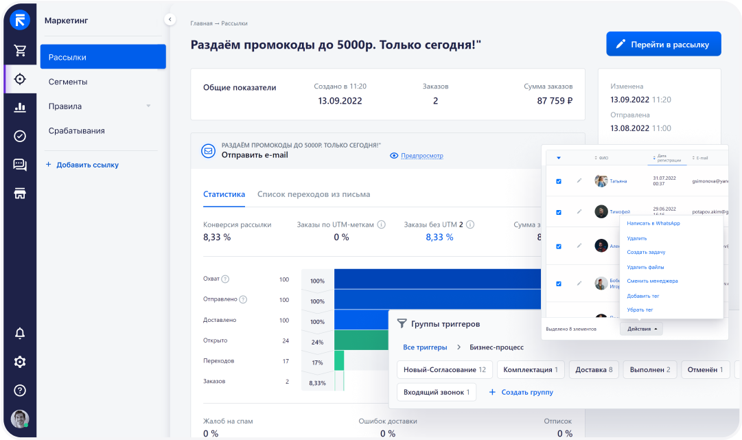Click help icon next to Охват
This screenshot has height=440, width=742.
click(225, 279)
